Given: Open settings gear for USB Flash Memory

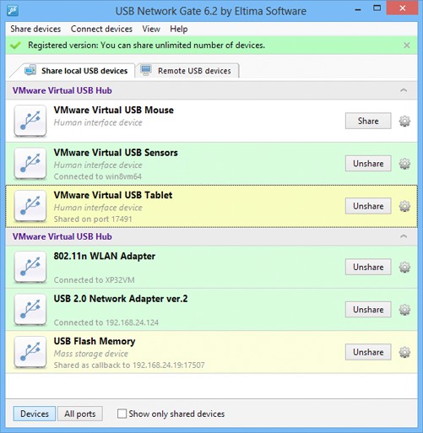Looking at the screenshot, I should coord(404,352).
